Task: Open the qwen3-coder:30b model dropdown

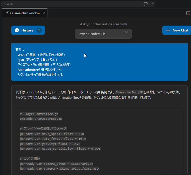Action: [x=103, y=34]
